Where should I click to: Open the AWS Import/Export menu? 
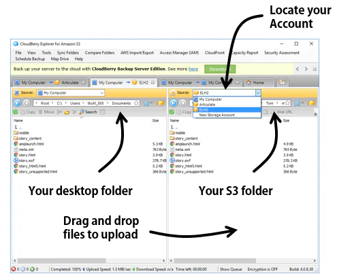(137, 53)
